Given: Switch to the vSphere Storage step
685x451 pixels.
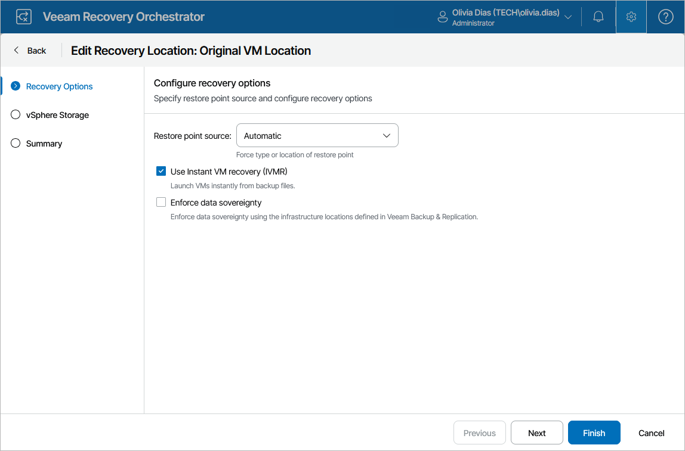Looking at the screenshot, I should tap(57, 115).
